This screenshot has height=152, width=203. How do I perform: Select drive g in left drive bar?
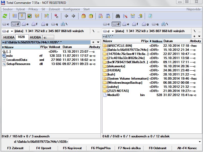[x=45, y=24]
